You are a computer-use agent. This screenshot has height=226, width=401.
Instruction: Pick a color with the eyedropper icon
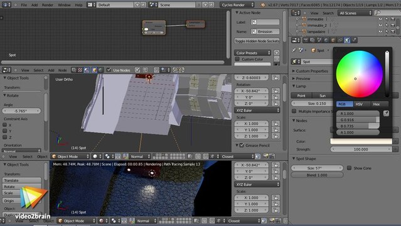(386, 113)
